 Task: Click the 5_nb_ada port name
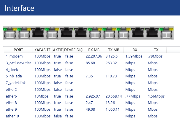coord(14,76)
